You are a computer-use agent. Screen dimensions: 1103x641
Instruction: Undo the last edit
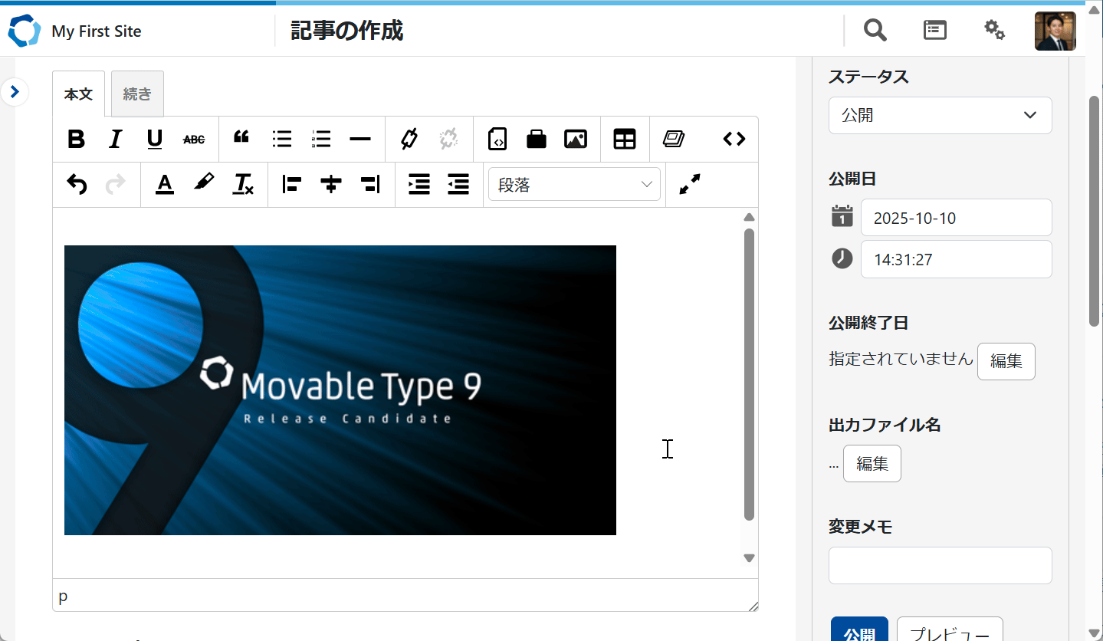coord(77,184)
